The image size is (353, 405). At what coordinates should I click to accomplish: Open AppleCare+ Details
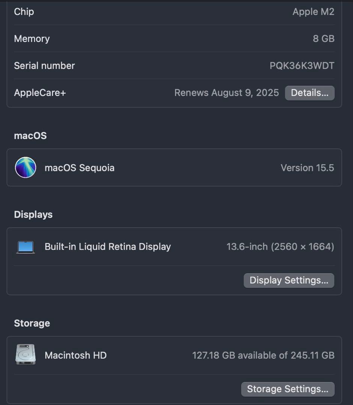pyautogui.click(x=309, y=93)
